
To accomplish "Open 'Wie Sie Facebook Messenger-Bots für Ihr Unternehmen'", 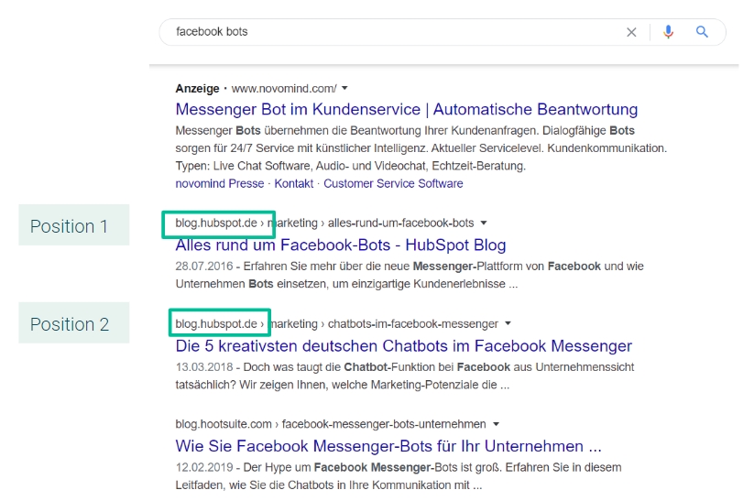I will click(x=388, y=446).
